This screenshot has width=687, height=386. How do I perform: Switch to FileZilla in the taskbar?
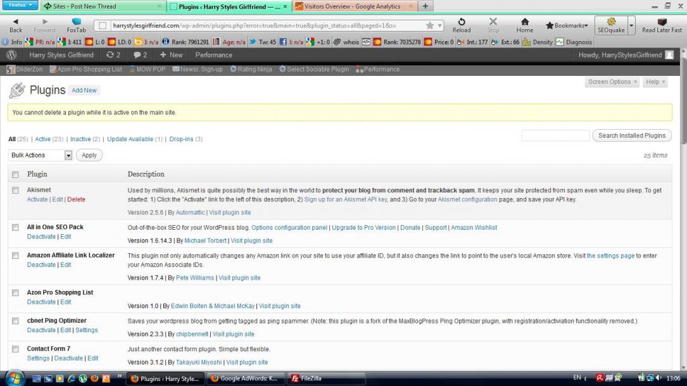(x=326, y=378)
